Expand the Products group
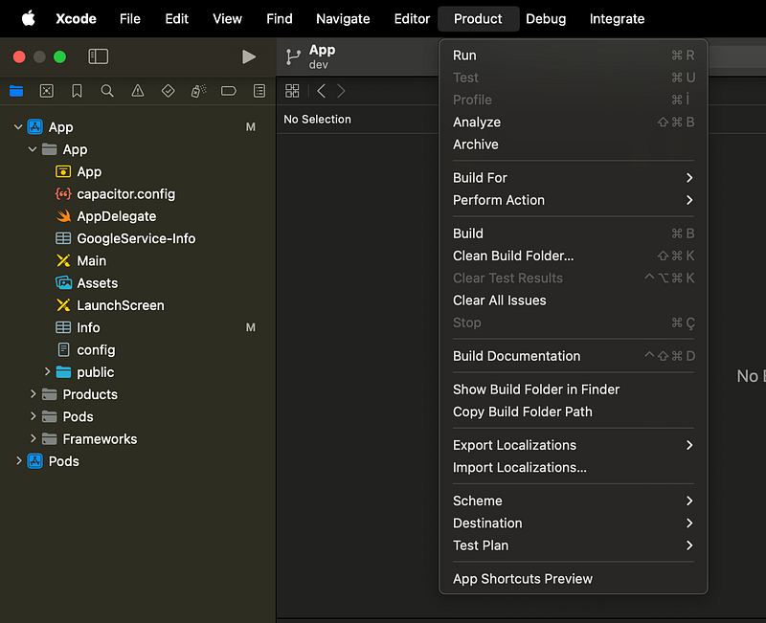Screen dimensions: 766x623 coord(33,393)
